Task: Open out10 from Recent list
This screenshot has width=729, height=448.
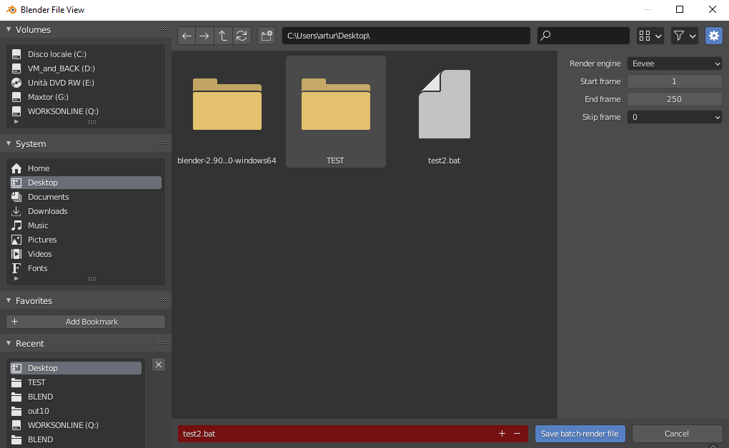Action: 76,411
